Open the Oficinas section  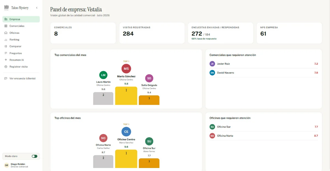click(x=21, y=33)
